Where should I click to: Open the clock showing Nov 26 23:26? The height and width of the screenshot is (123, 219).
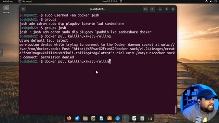click(109, 1)
